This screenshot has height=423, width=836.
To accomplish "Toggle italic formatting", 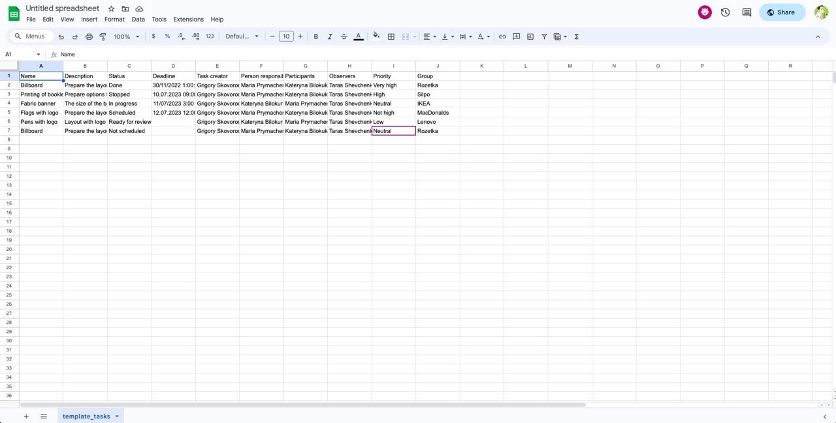I will click(x=330, y=36).
